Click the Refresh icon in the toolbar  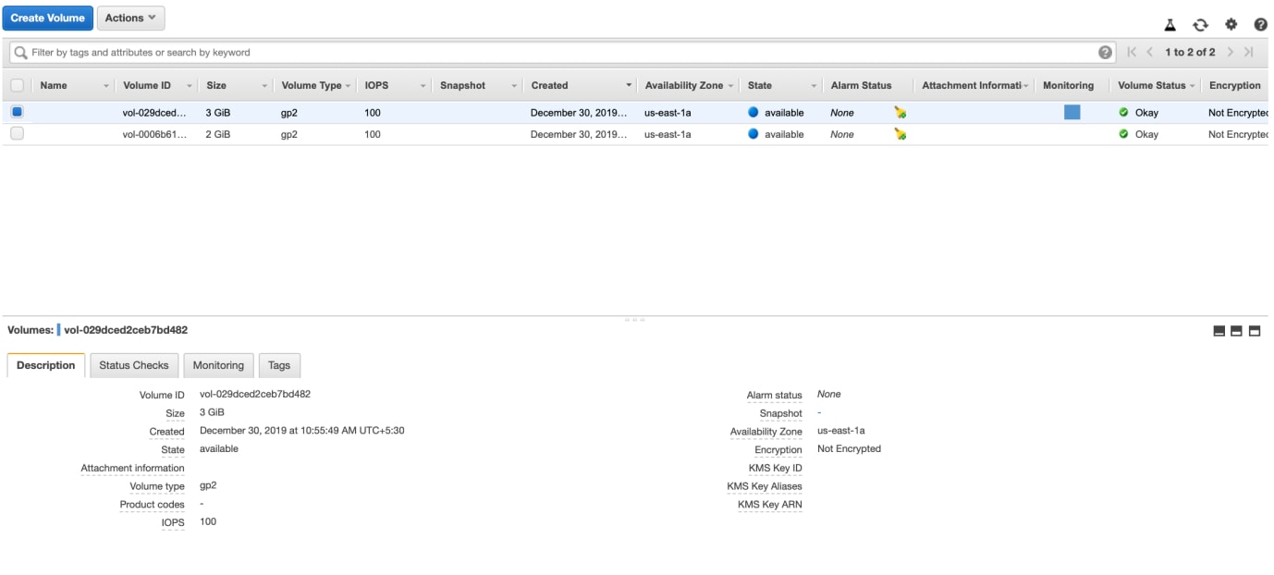1200,24
